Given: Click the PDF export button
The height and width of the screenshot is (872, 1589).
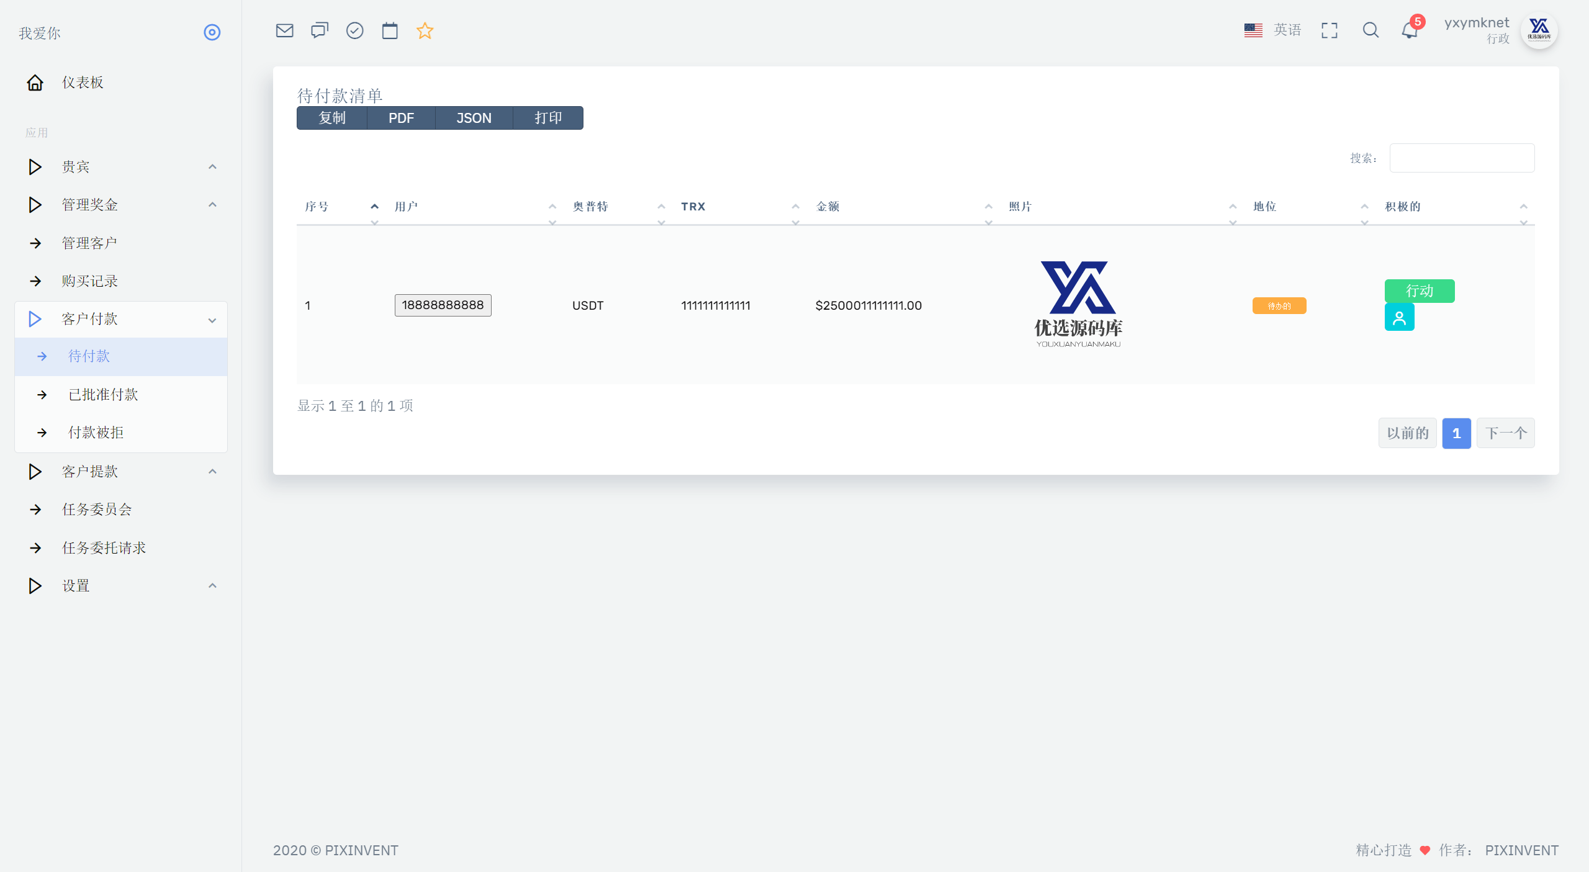Looking at the screenshot, I should [x=401, y=118].
